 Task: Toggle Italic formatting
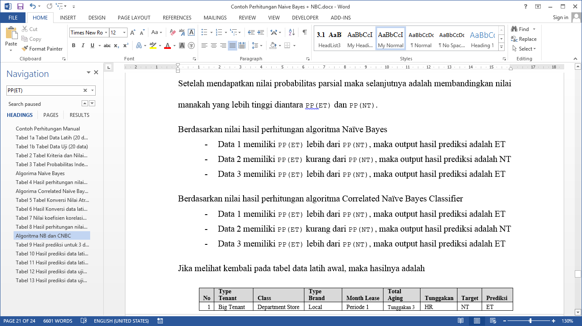[83, 45]
